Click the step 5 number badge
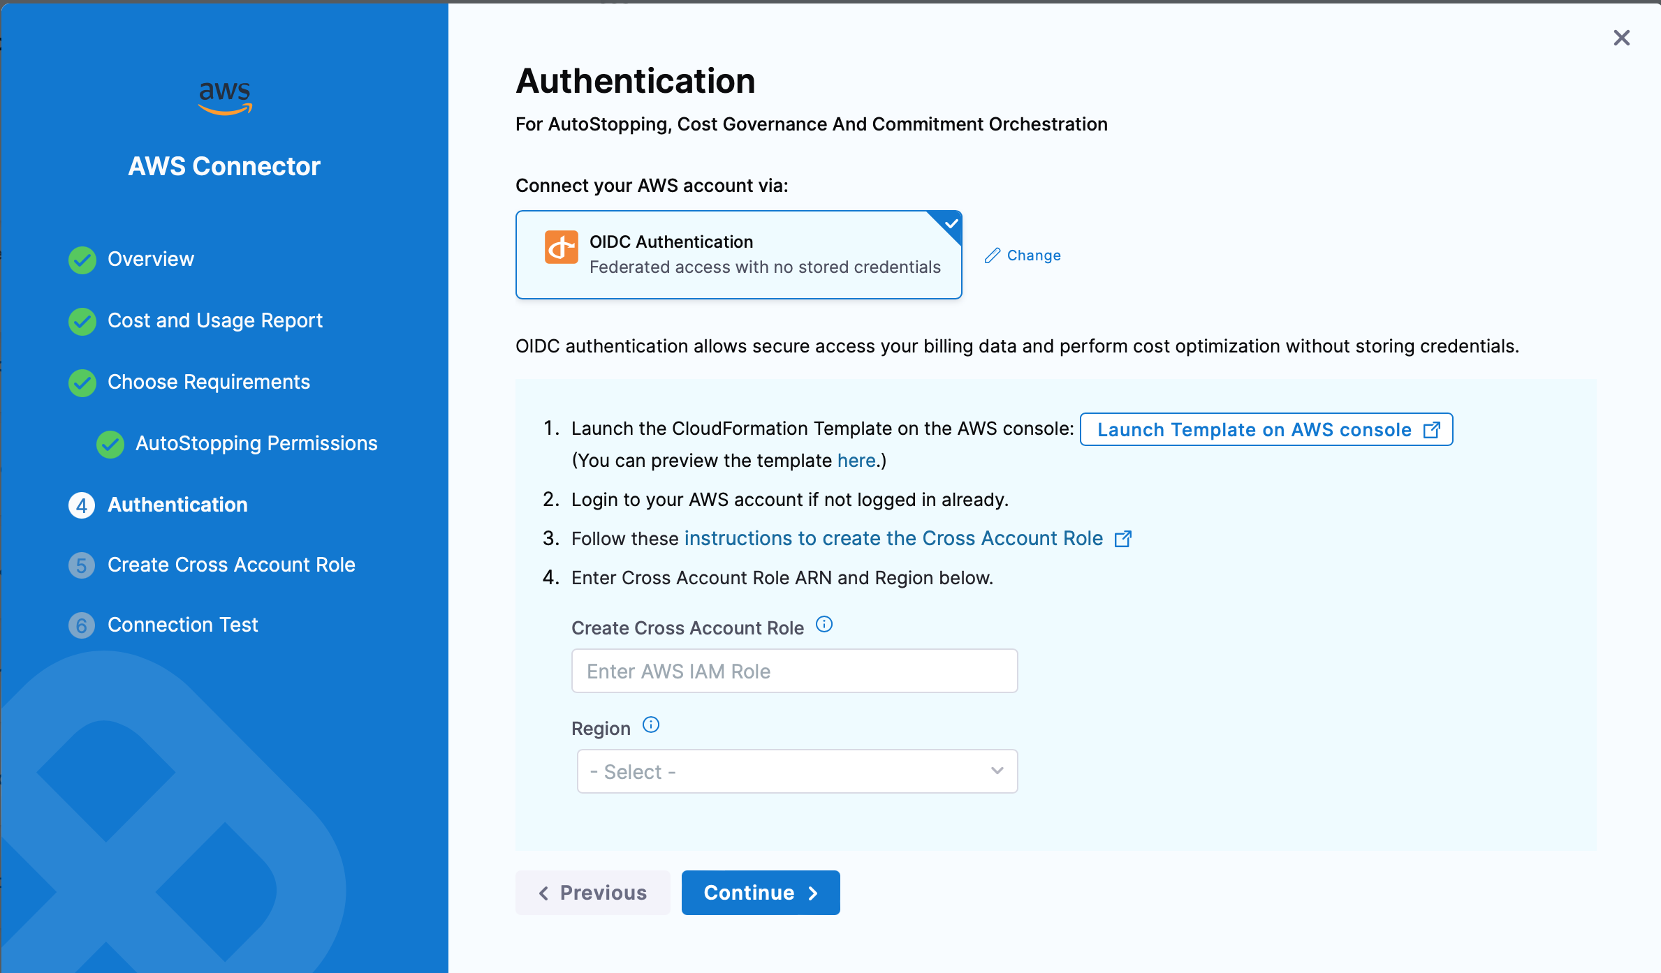The height and width of the screenshot is (973, 1661). point(82,565)
